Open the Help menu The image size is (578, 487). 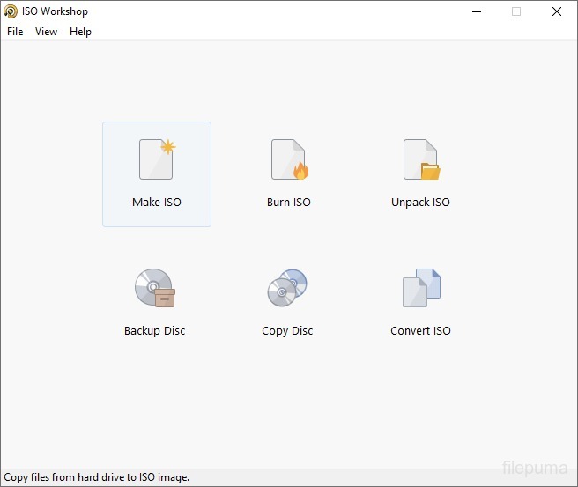[80, 32]
